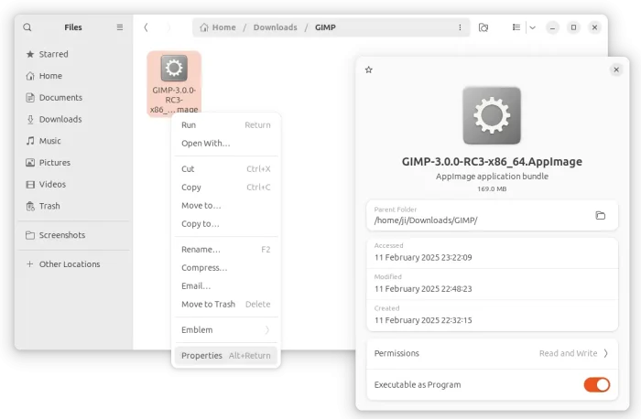641x419 pixels.
Task: Close the Properties dialog
Action: coord(616,70)
